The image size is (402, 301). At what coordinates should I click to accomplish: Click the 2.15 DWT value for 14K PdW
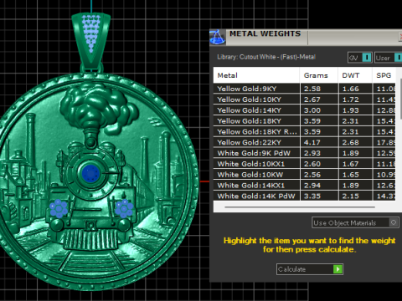click(350, 196)
